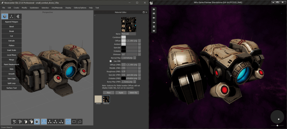Image resolution: width=287 pixels, height=129 pixels.
Task: Select the manipulator tools tab icon in Silo
Action: coord(11,16)
